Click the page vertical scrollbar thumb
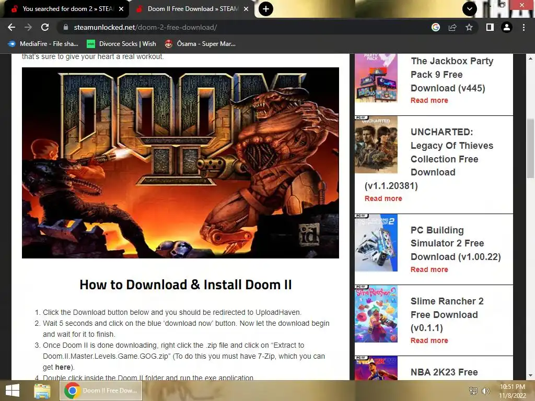Screen dimensions: 535x401 [530, 148]
